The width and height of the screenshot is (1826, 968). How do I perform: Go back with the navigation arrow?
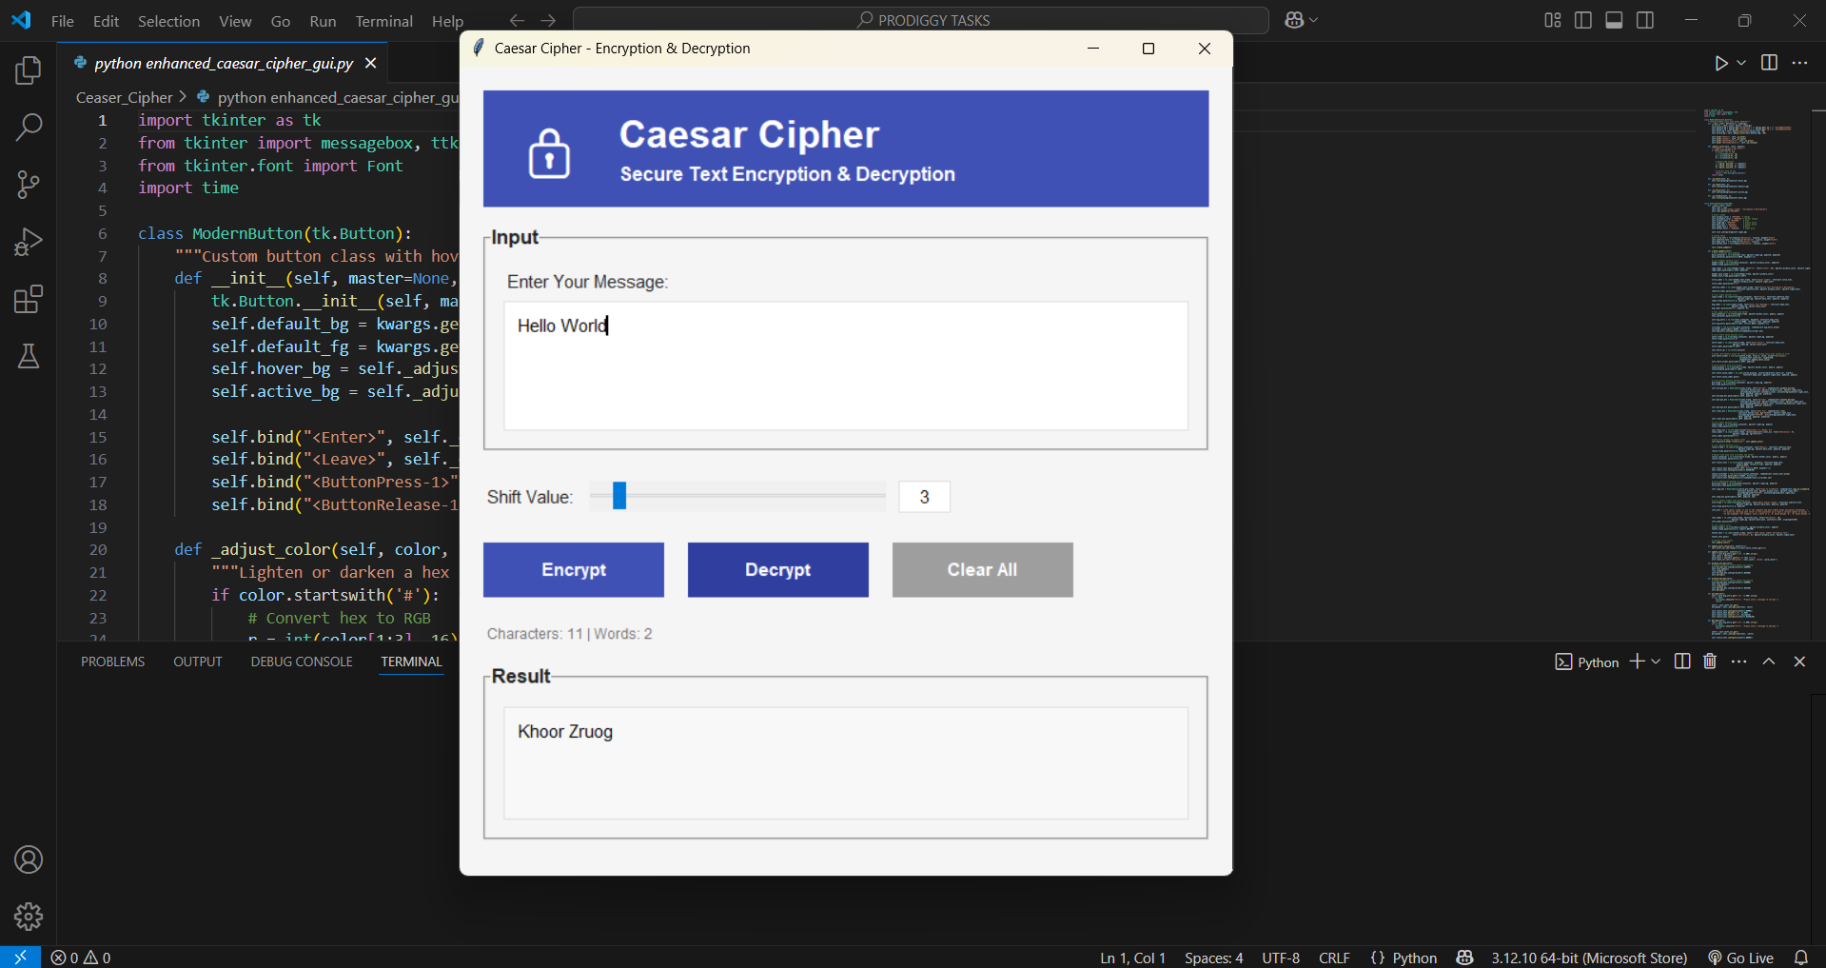pyautogui.click(x=517, y=20)
